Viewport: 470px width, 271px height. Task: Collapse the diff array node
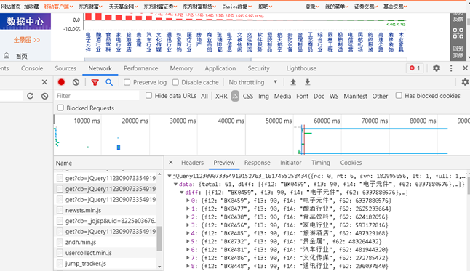tap(182, 193)
